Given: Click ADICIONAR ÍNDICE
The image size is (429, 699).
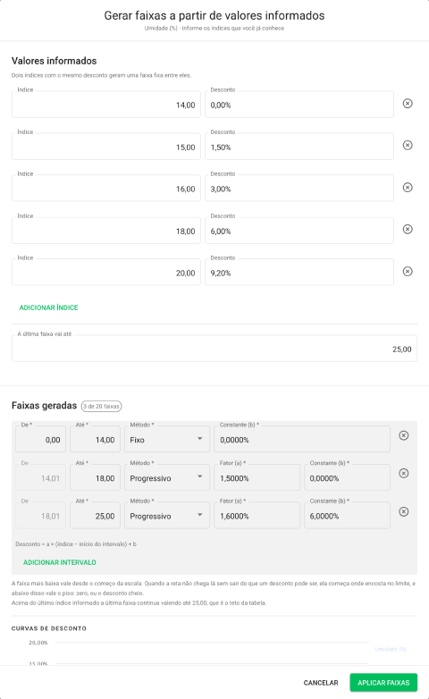Looking at the screenshot, I should [48, 307].
